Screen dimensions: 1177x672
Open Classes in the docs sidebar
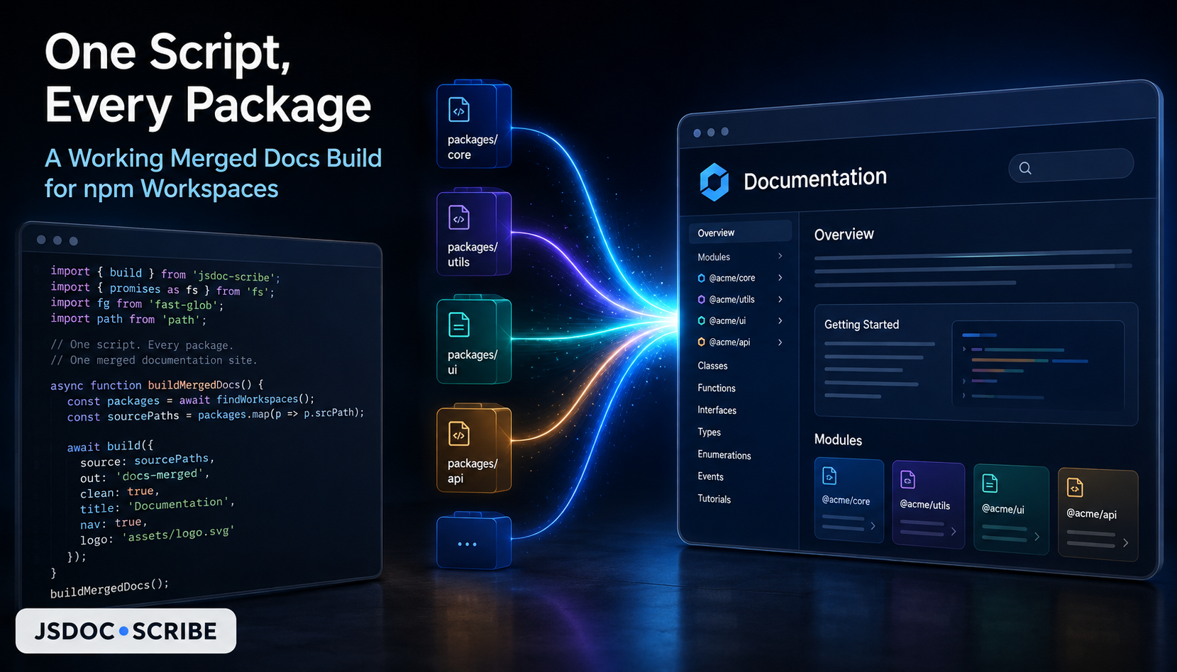click(x=712, y=366)
